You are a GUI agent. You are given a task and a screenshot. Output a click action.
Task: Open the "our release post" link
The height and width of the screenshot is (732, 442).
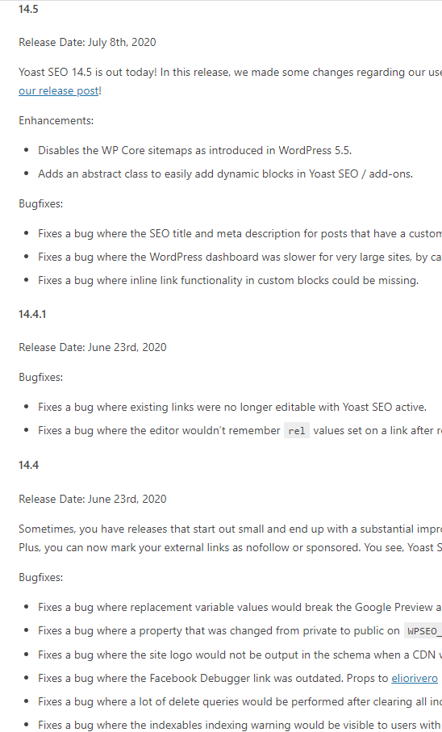(59, 90)
